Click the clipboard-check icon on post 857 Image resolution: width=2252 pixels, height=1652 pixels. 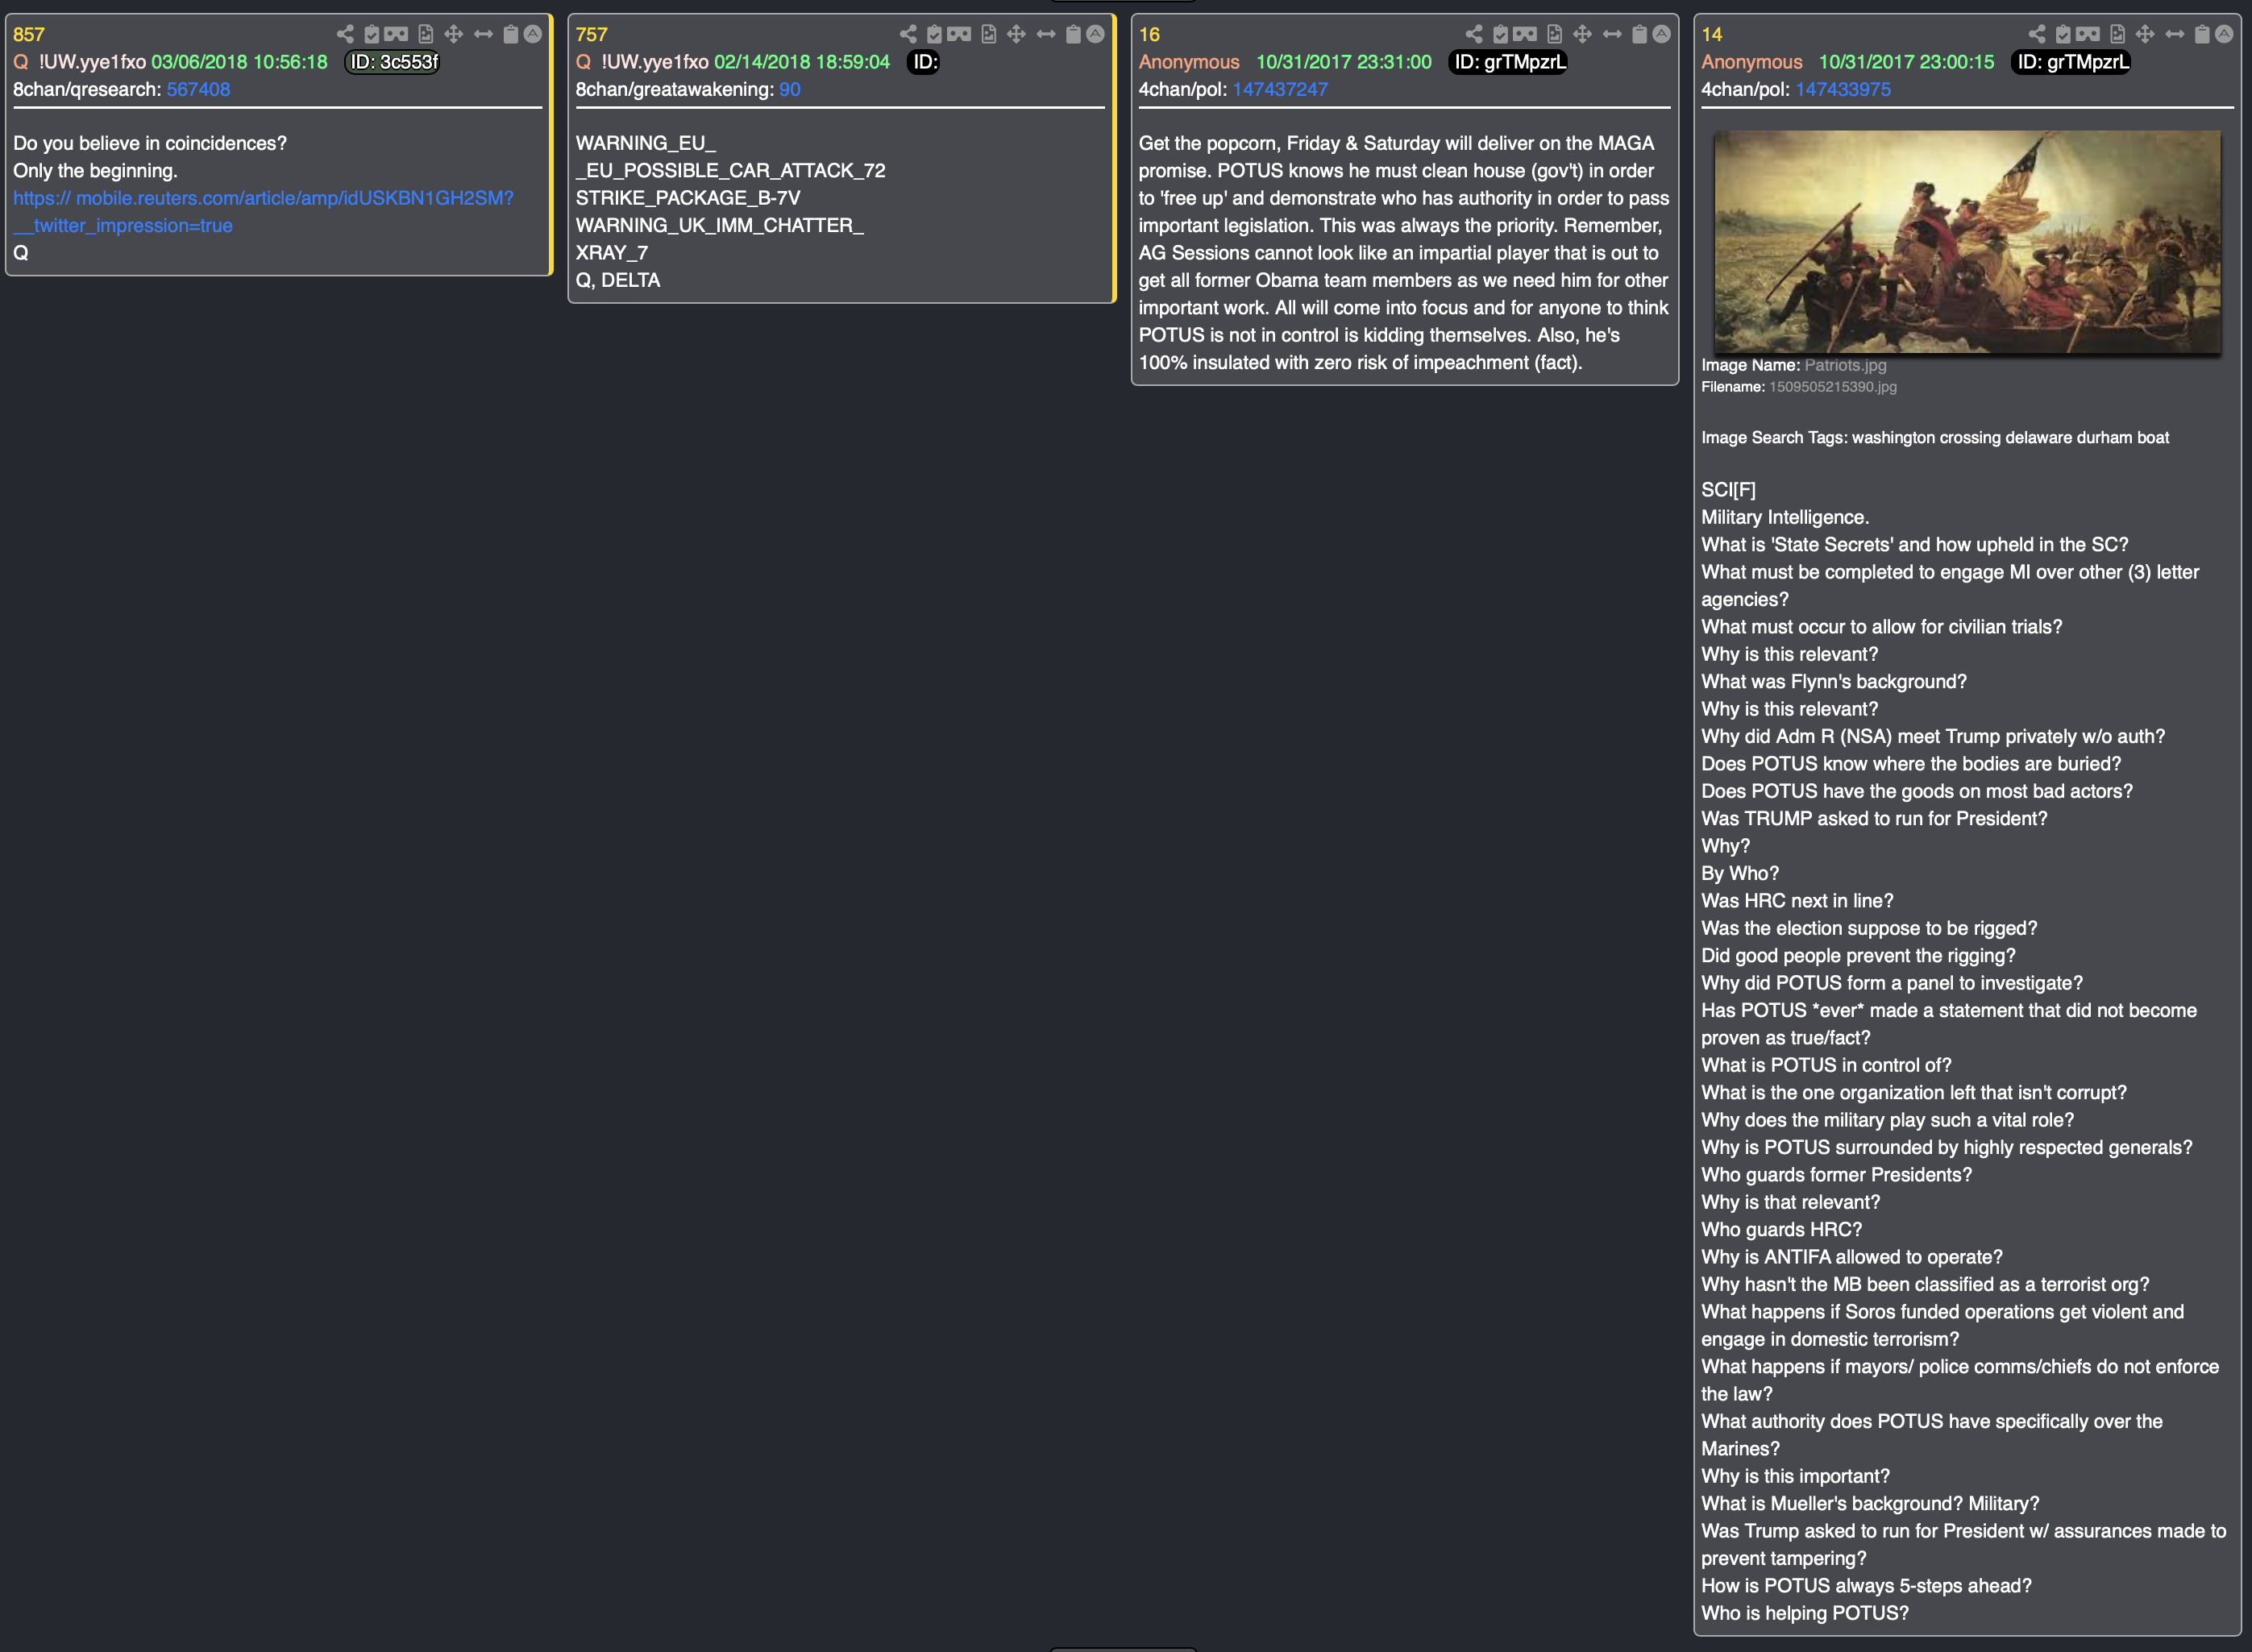pyautogui.click(x=371, y=34)
